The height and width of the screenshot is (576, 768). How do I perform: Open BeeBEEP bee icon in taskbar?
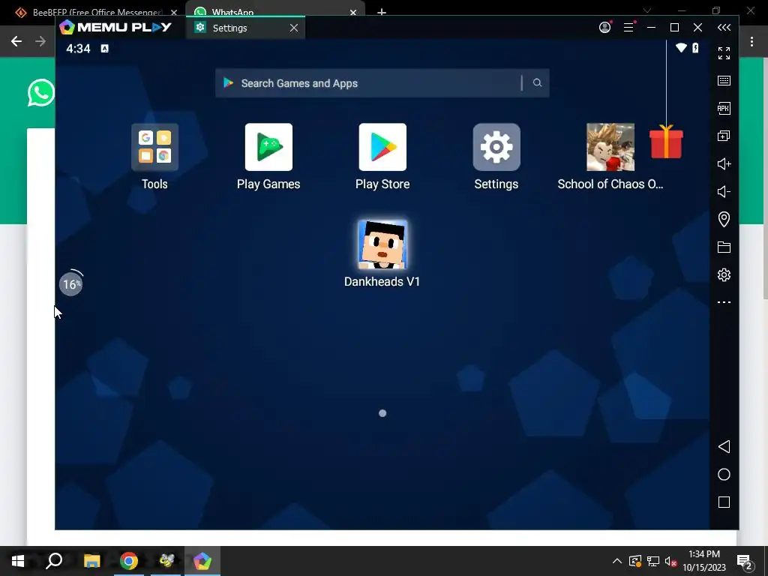(x=166, y=561)
